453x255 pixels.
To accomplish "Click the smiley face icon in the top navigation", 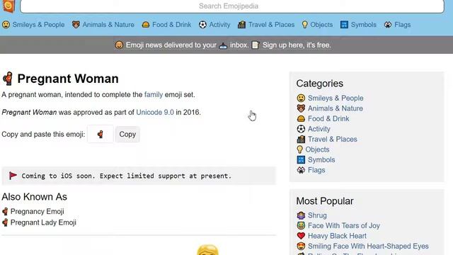I will point(6,25).
